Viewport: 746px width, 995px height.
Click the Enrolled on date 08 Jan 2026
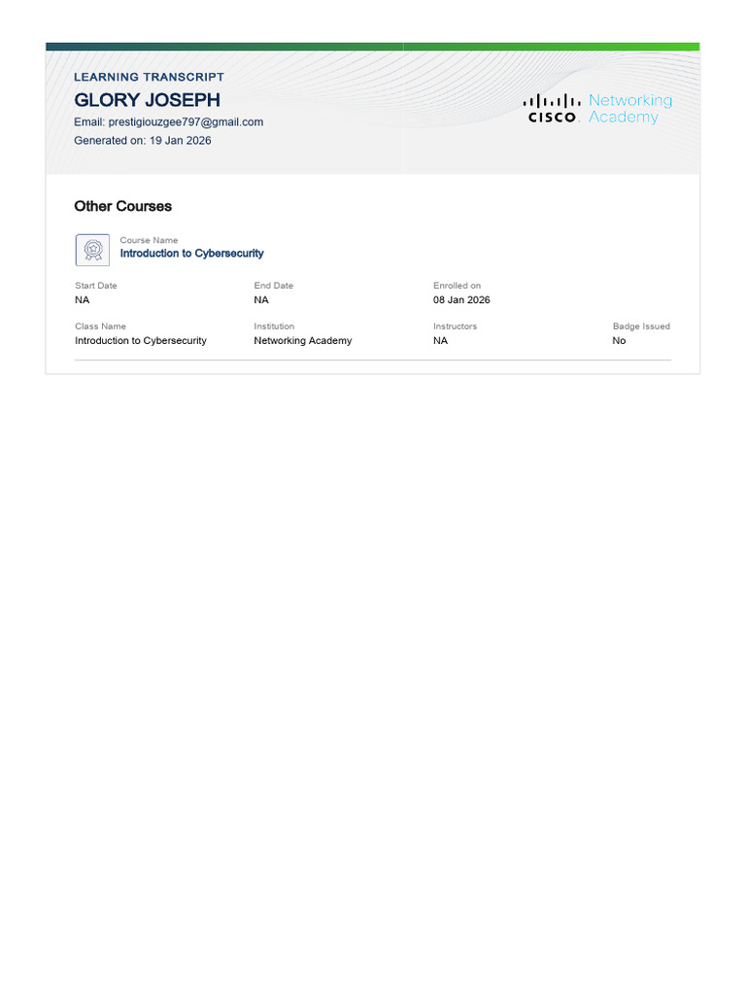point(461,300)
